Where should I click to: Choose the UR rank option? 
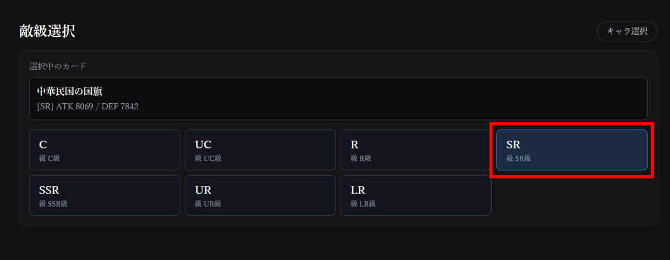pyautogui.click(x=260, y=195)
